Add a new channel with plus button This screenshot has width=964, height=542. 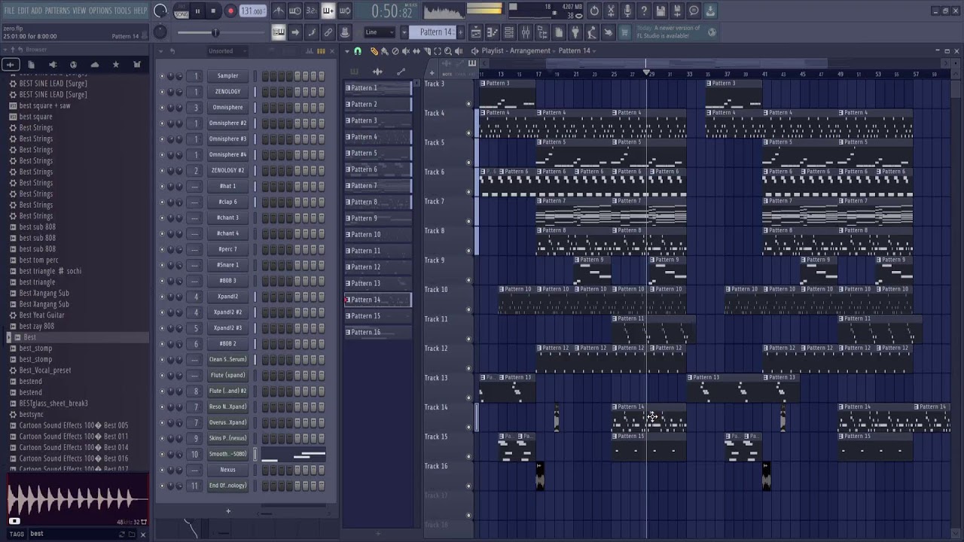pyautogui.click(x=228, y=511)
